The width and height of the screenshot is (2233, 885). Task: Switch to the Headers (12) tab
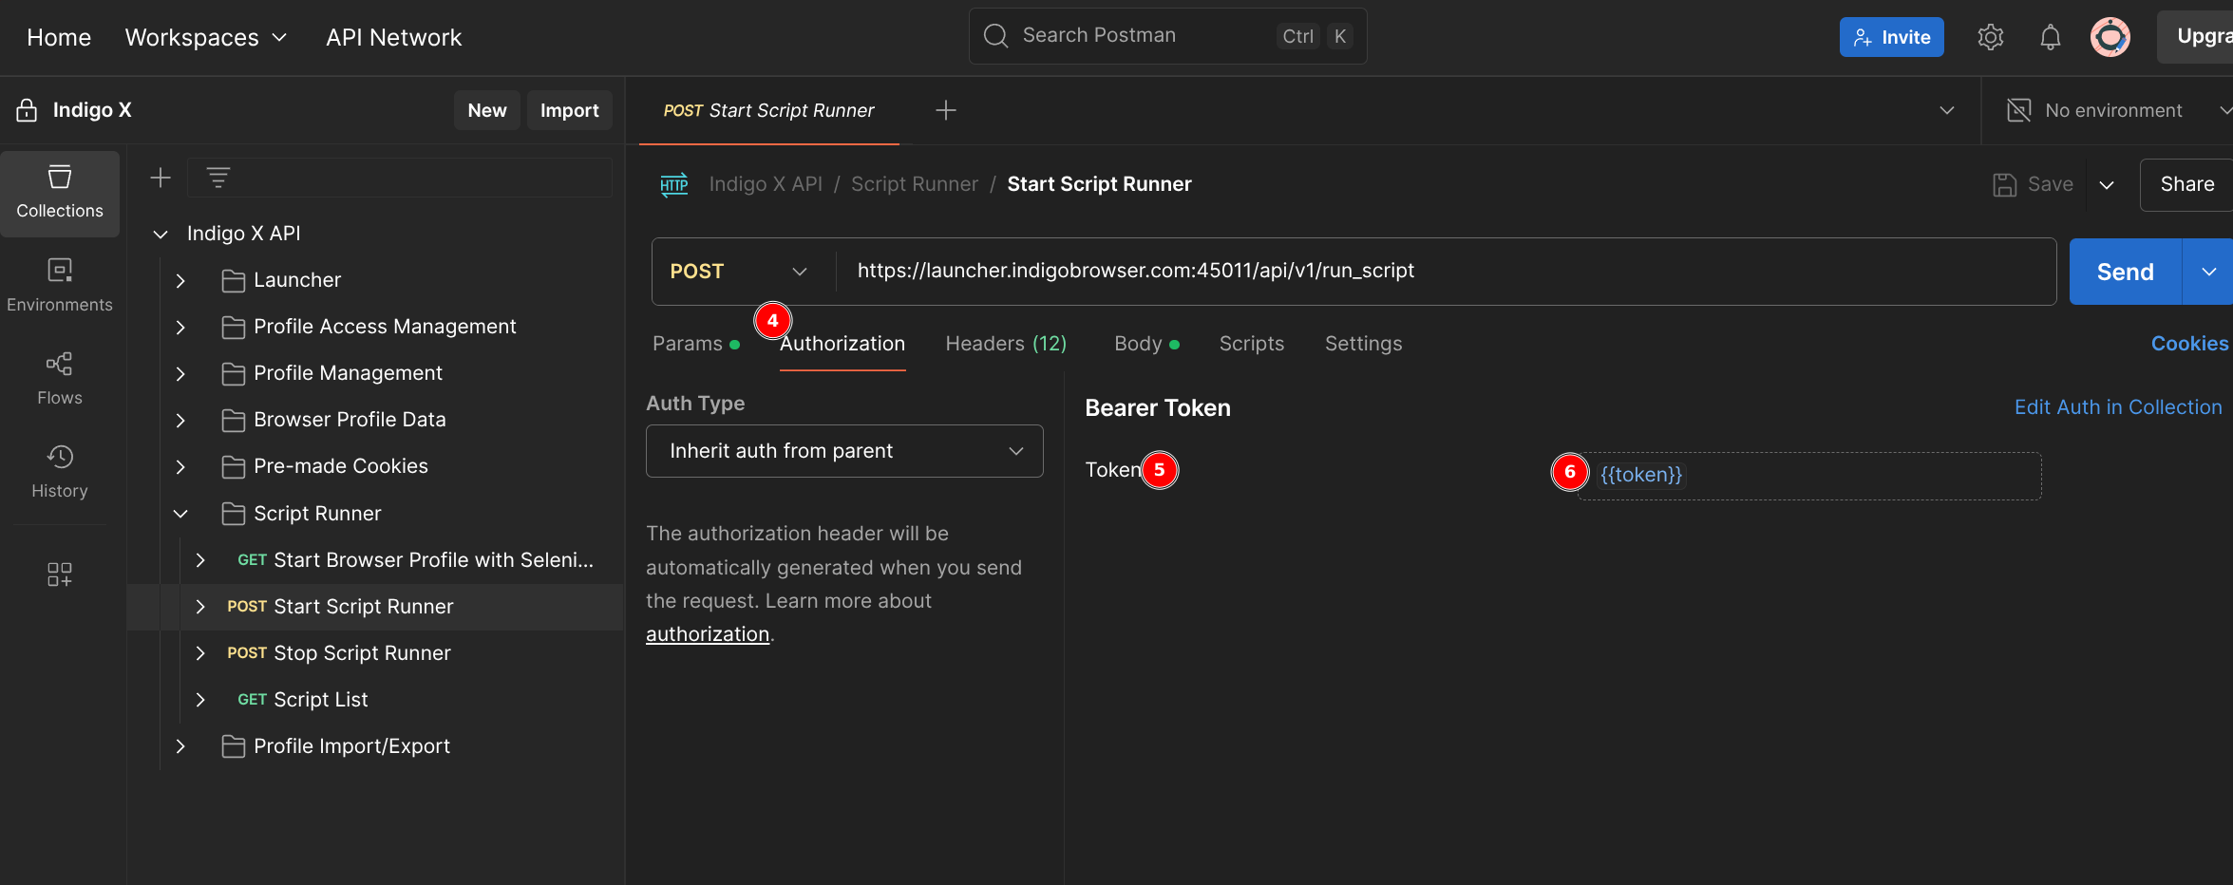pos(1006,344)
